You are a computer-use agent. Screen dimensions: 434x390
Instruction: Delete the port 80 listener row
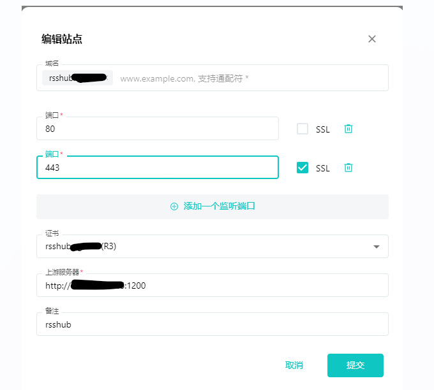[x=348, y=129]
